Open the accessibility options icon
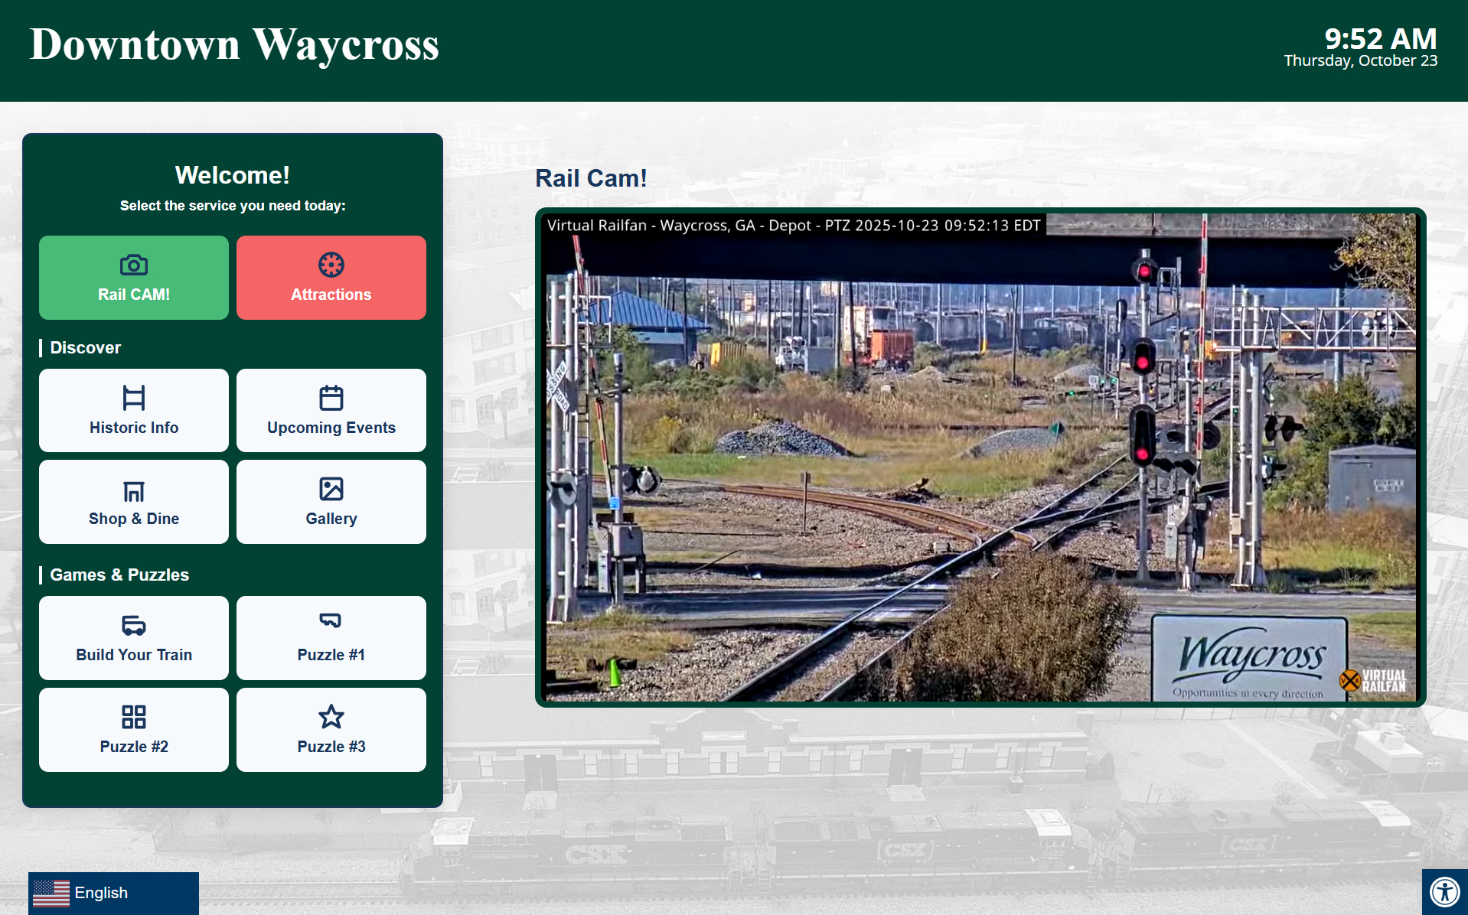The height and width of the screenshot is (915, 1468). pyautogui.click(x=1445, y=892)
